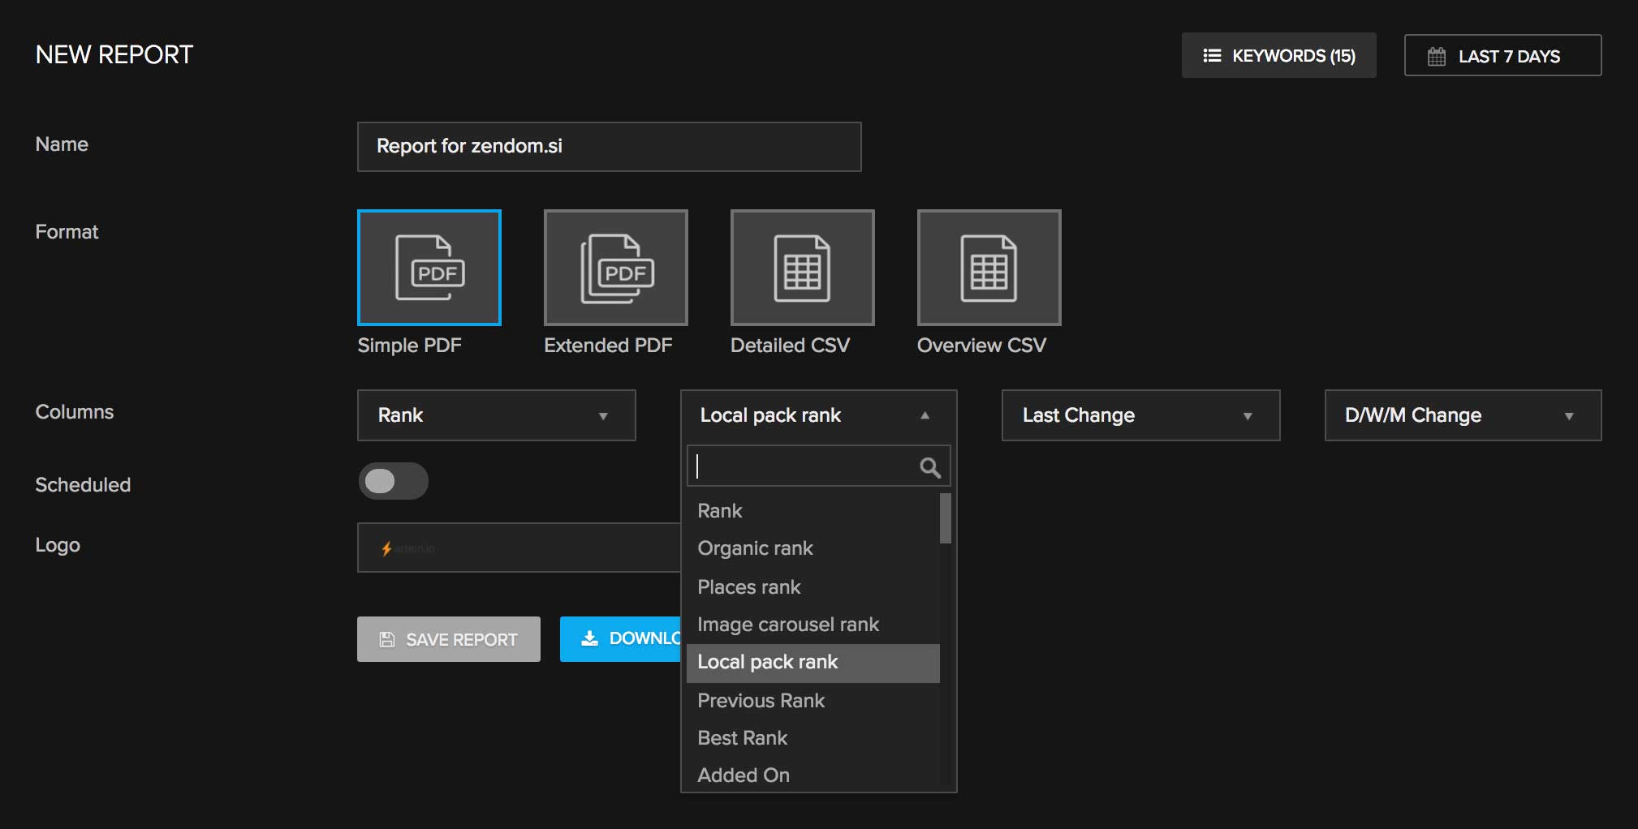Expand the Last Change column dropdown

[1140, 415]
